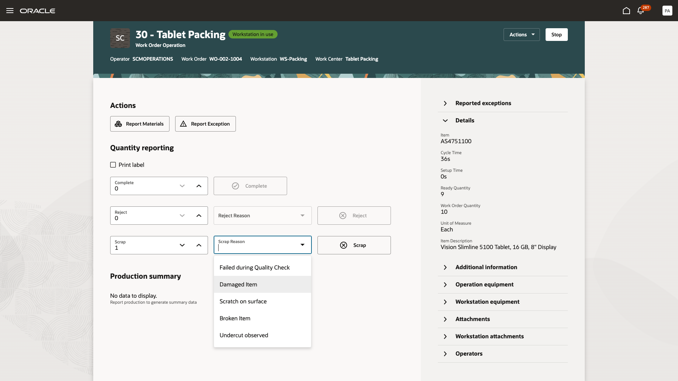This screenshot has height=381, width=678.
Task: Select Damaged Item scrap reason
Action: click(x=238, y=284)
